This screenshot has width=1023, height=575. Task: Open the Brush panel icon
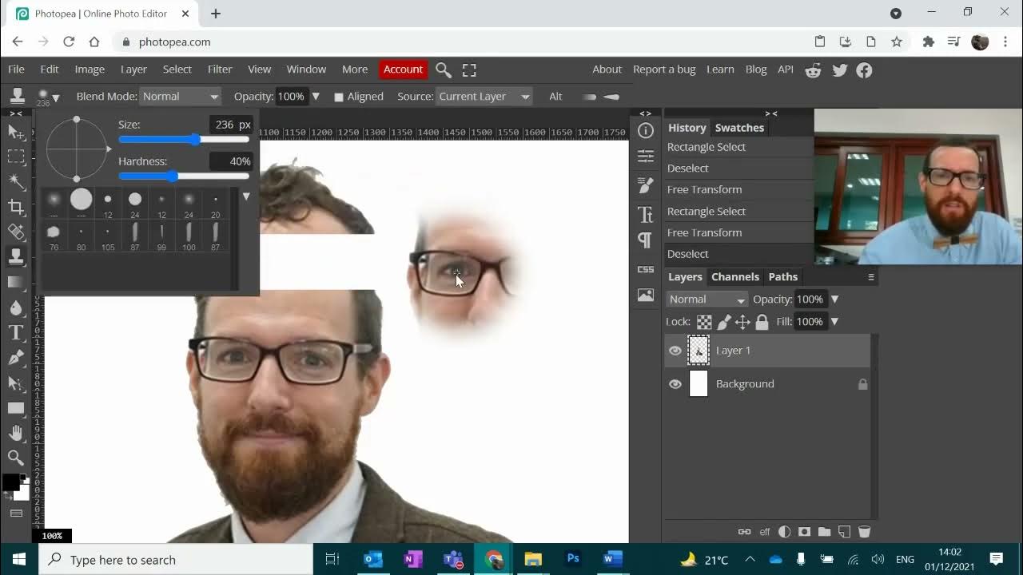pyautogui.click(x=646, y=185)
